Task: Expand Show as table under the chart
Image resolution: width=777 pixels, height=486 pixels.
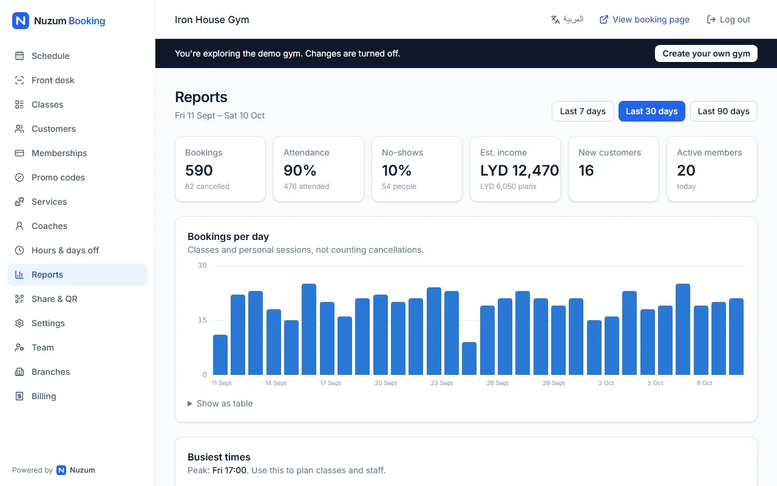Action: point(220,403)
